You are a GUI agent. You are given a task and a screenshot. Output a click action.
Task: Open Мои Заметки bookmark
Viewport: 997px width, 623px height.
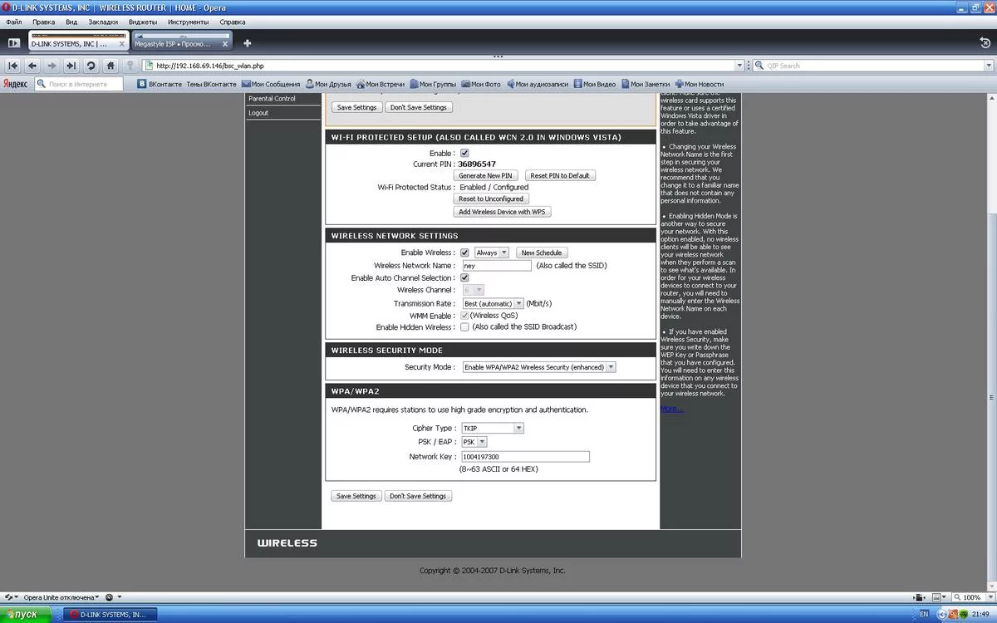[645, 84]
